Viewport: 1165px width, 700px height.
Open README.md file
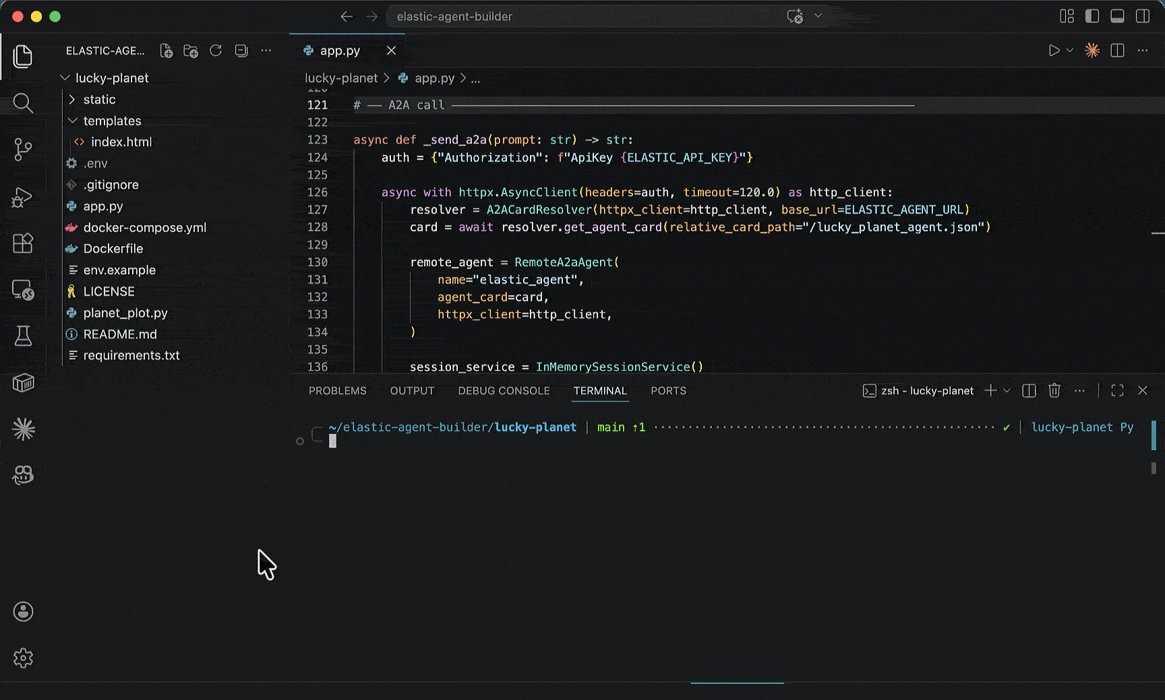click(119, 334)
